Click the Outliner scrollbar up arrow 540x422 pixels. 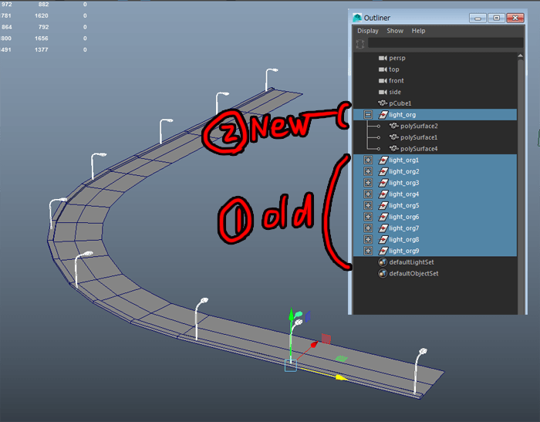pos(521,56)
